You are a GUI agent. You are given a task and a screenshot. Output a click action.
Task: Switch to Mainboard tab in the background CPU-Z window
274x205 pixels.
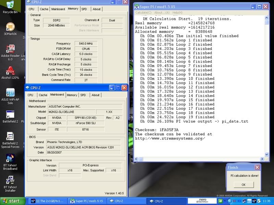coord(58,9)
